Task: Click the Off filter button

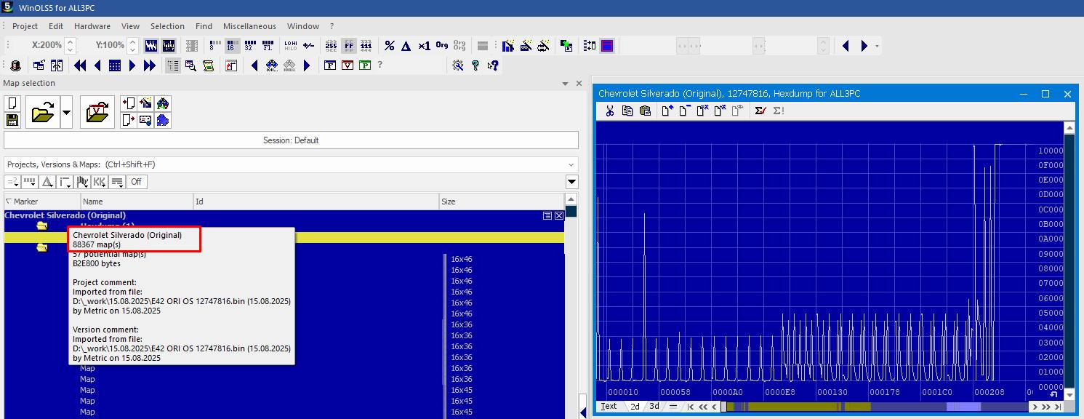Action: tap(136, 182)
